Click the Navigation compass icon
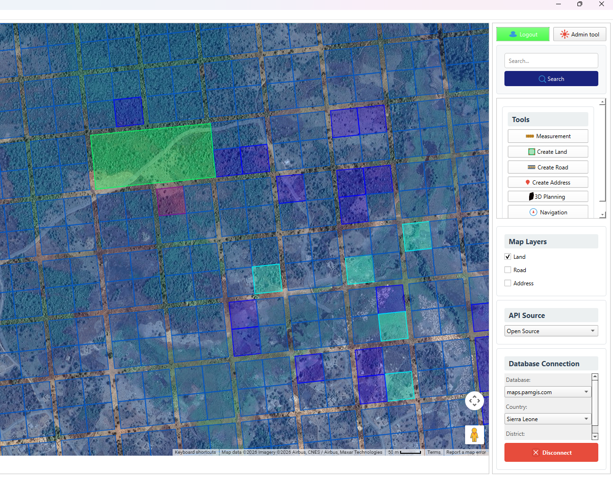The height and width of the screenshot is (485, 613). tap(533, 212)
